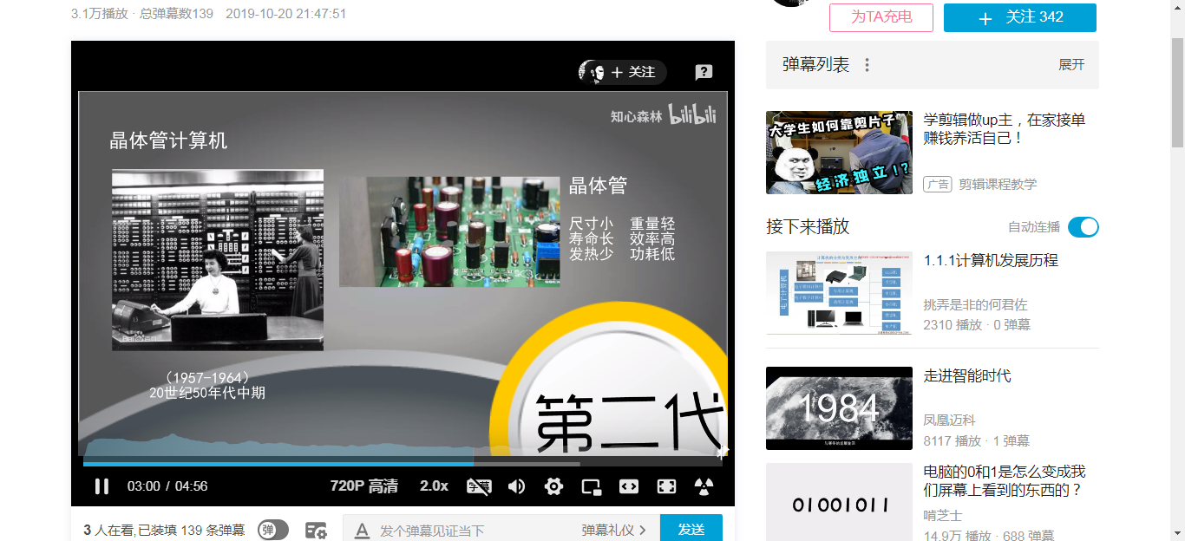
Task: Click the radiation-shaped icon in player
Action: pos(704,486)
